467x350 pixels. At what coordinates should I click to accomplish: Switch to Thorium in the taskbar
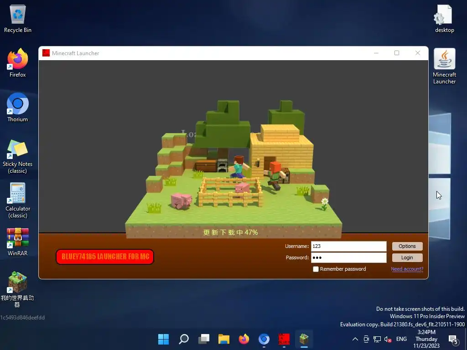pyautogui.click(x=264, y=339)
